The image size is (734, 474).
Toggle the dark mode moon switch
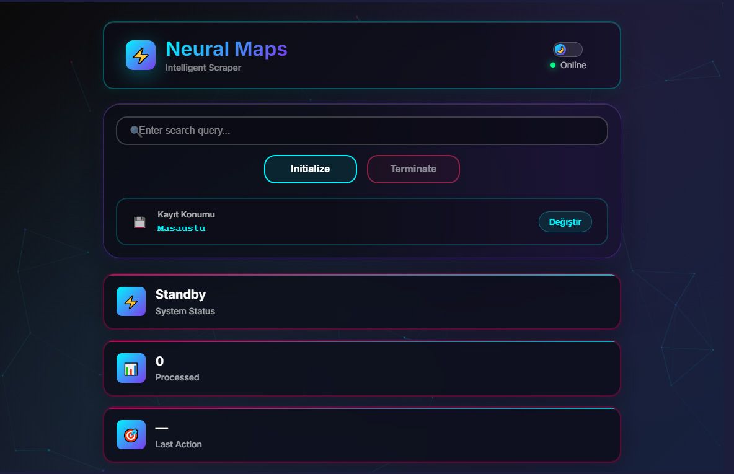tap(567, 50)
